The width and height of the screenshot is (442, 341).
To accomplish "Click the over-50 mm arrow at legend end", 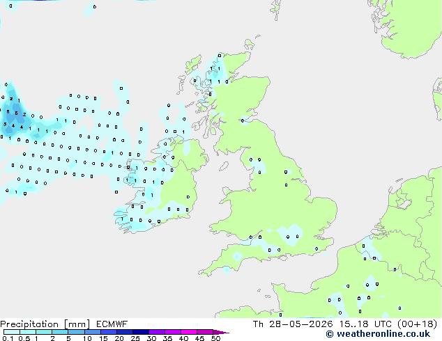I will coord(221,332).
